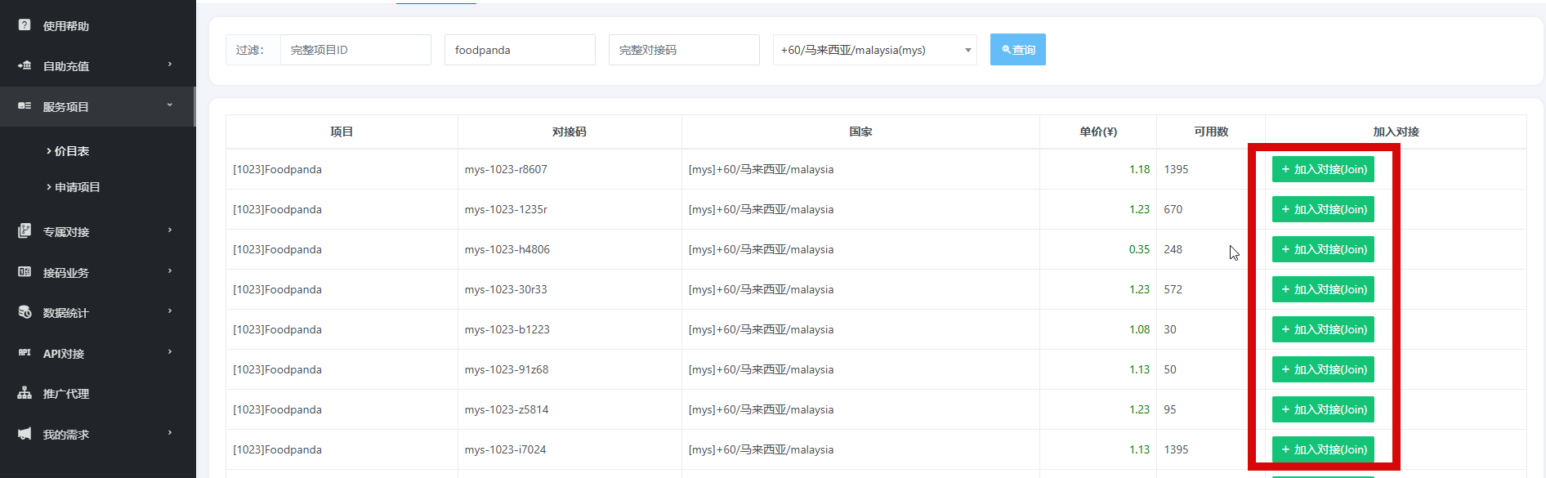Click the 过滤: filter label
The width and height of the screenshot is (1546, 478).
pos(250,50)
